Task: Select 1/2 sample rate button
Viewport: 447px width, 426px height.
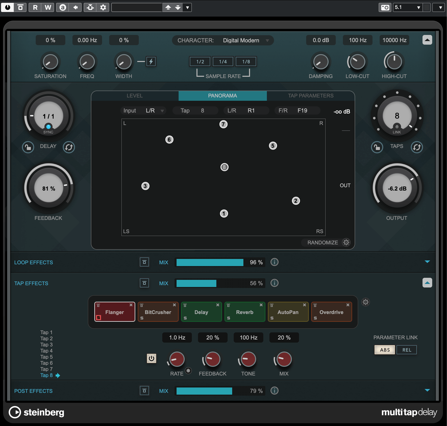Action: [x=200, y=61]
